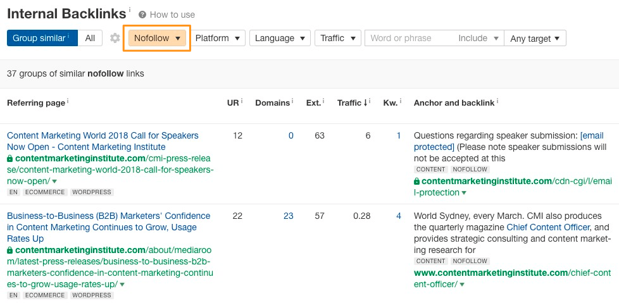Sort by UR column header
The width and height of the screenshot is (619, 303).
point(233,103)
